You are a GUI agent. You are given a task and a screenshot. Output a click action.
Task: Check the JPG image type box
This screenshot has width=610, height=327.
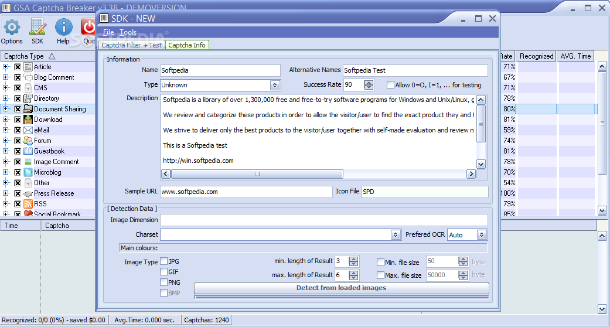point(164,261)
